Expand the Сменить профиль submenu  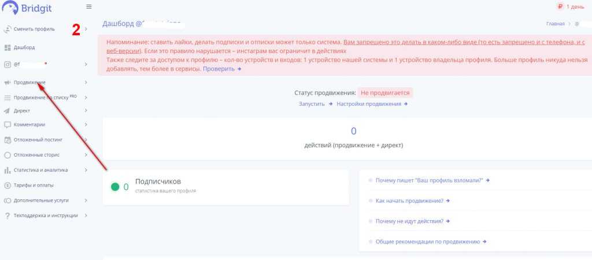(86, 29)
